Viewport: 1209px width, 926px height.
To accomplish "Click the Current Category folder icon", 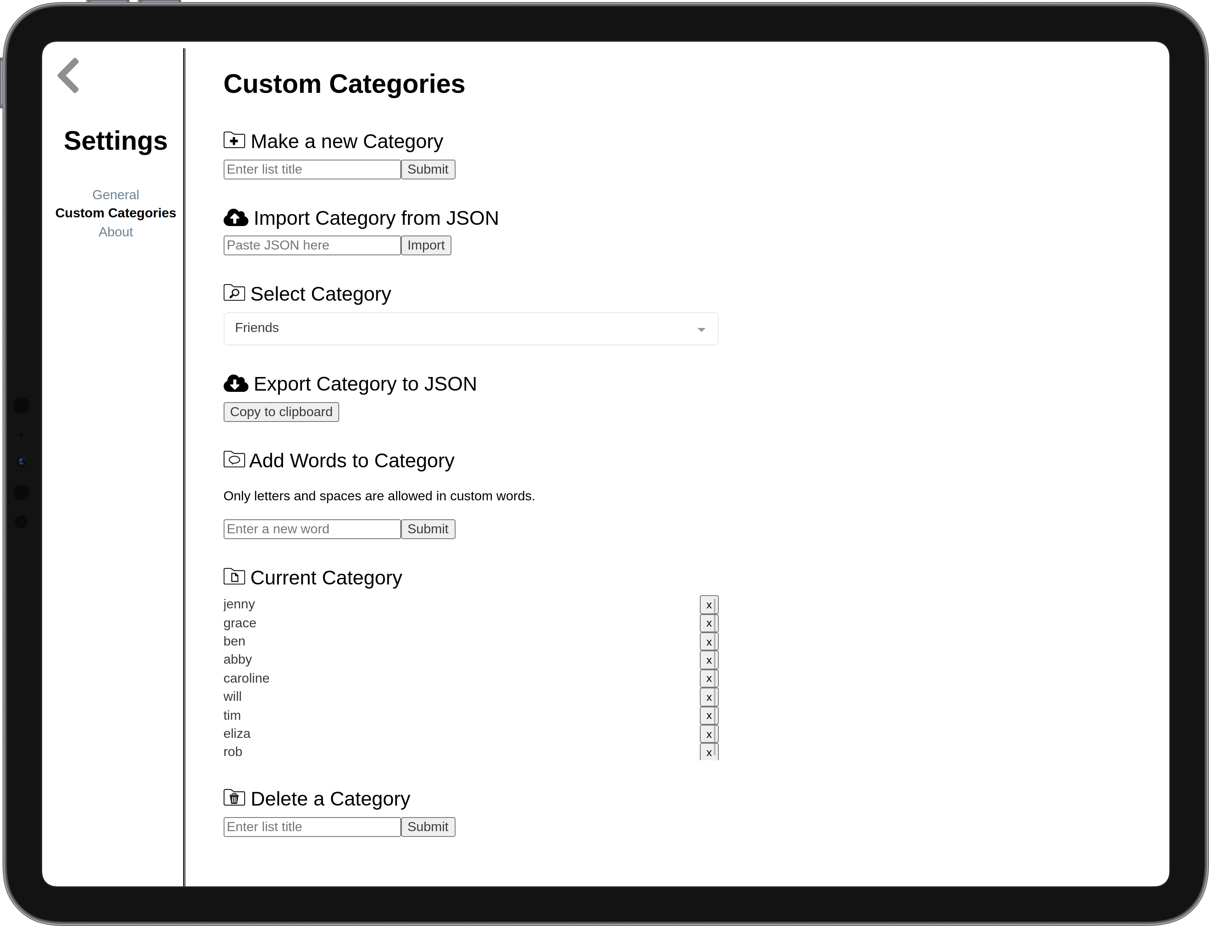I will tap(234, 577).
